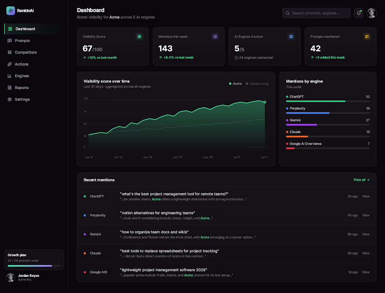The width and height of the screenshot is (385, 293).
Task: Click the 143 mentions value
Action: point(166,49)
